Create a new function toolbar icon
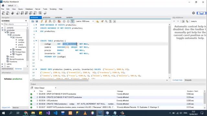This screenshot has height=116, width=207. [35, 13]
